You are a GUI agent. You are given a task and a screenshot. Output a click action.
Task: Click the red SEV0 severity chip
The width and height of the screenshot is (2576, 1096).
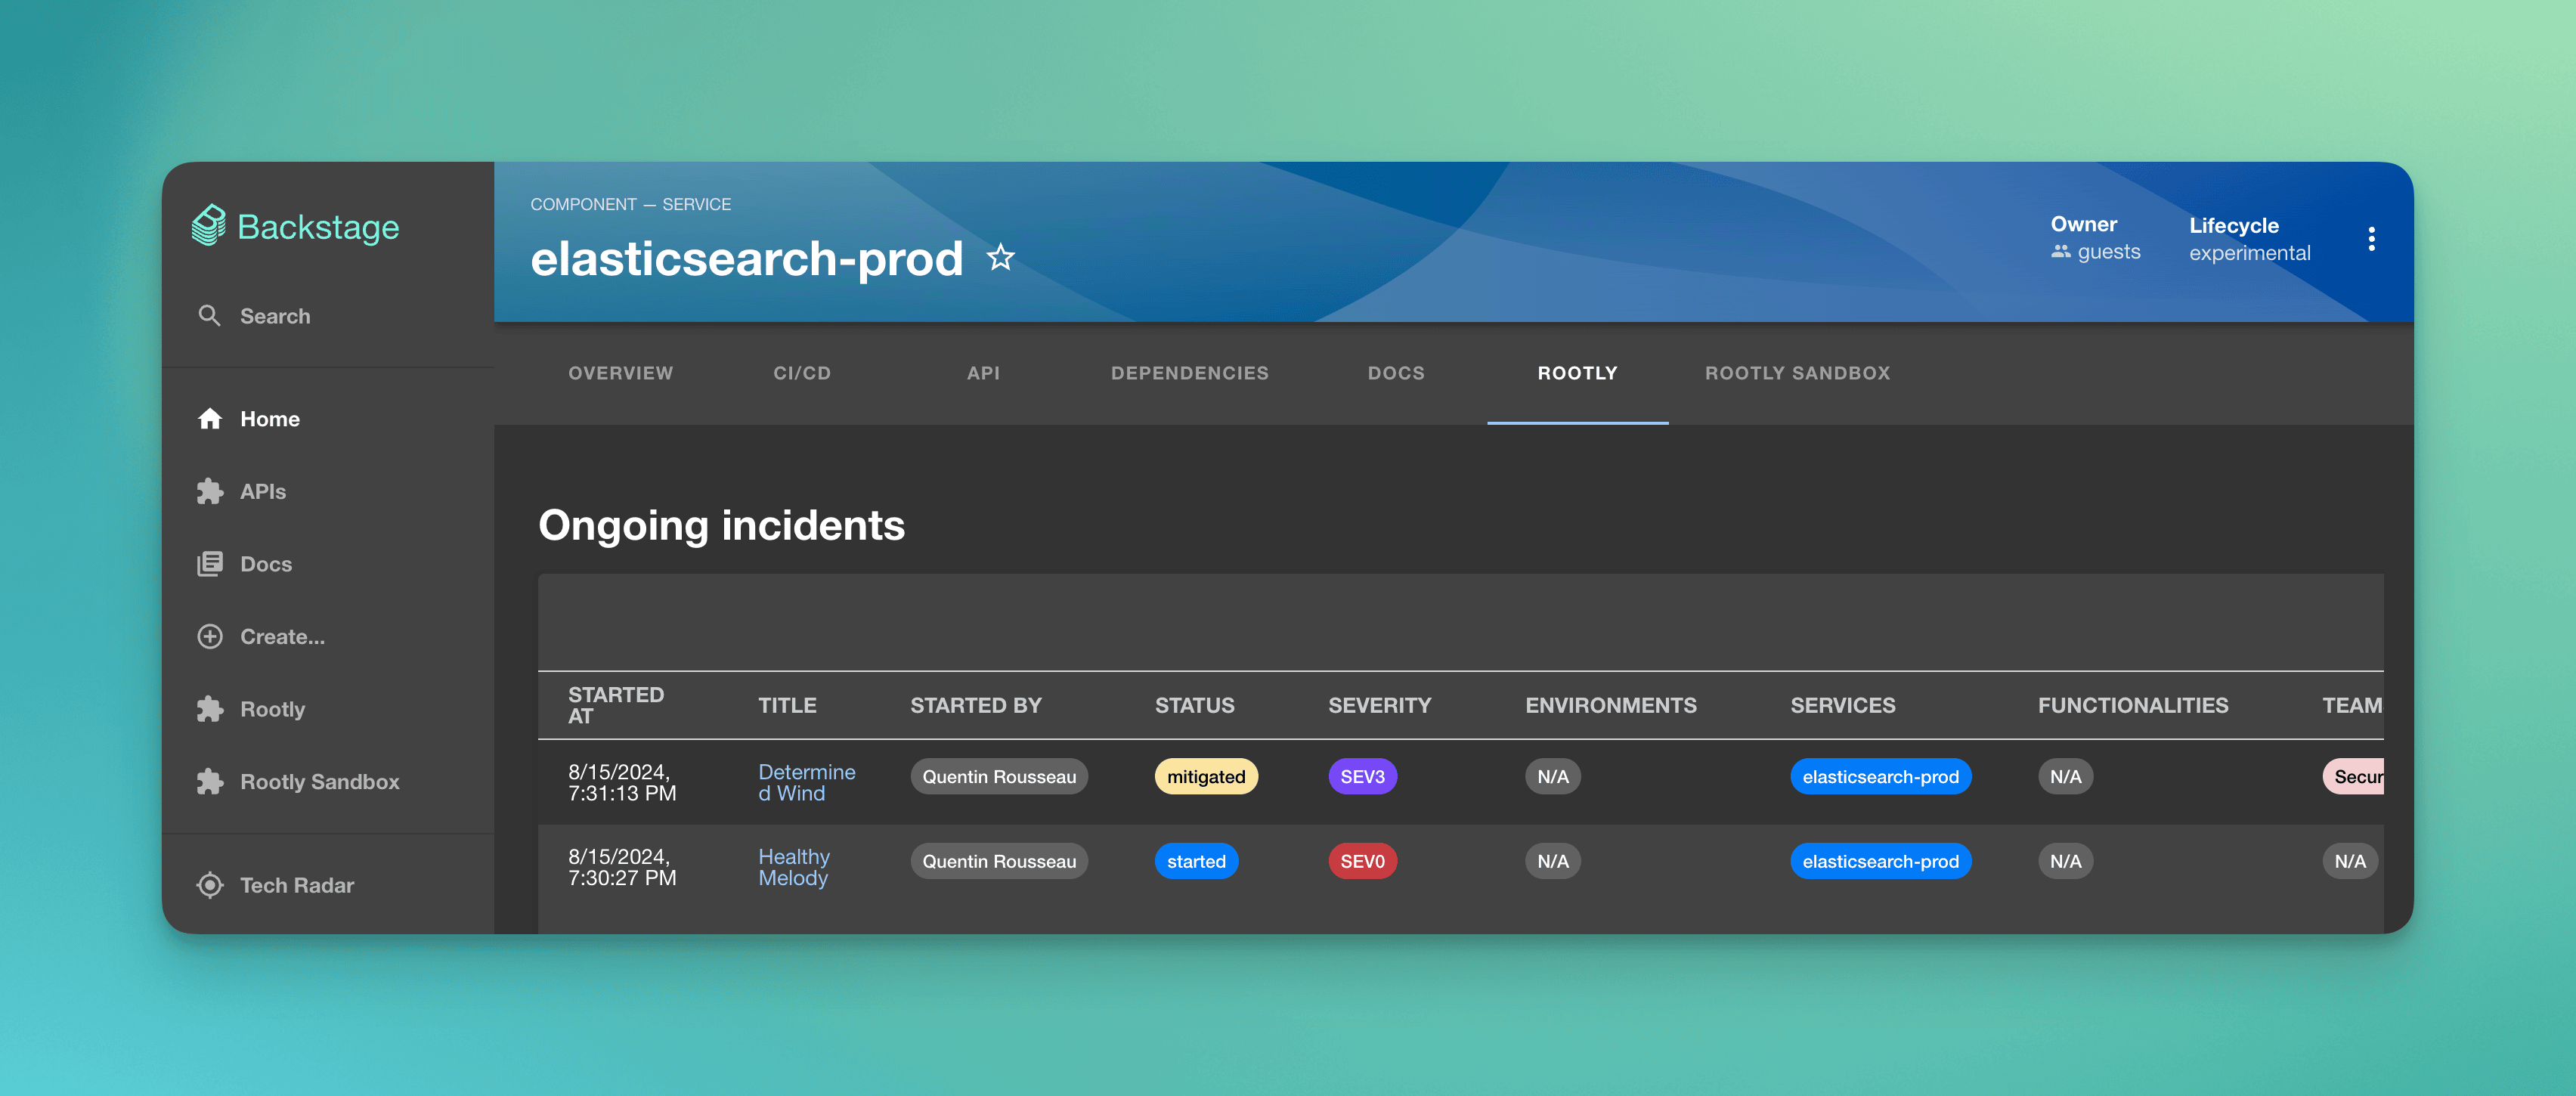pyautogui.click(x=1362, y=861)
